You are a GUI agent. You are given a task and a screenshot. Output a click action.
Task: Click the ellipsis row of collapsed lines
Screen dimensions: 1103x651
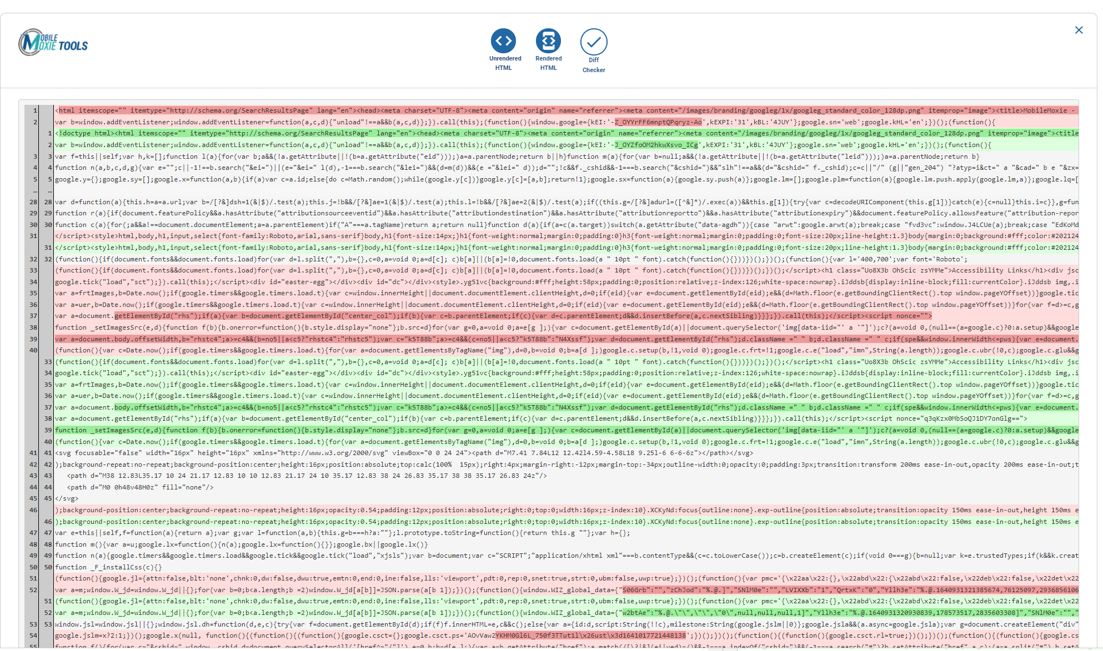[551, 190]
